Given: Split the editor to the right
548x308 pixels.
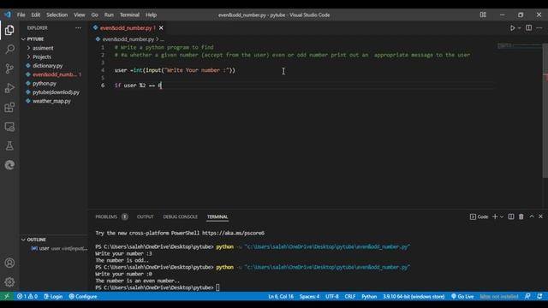Looking at the screenshot, I should point(529,28).
